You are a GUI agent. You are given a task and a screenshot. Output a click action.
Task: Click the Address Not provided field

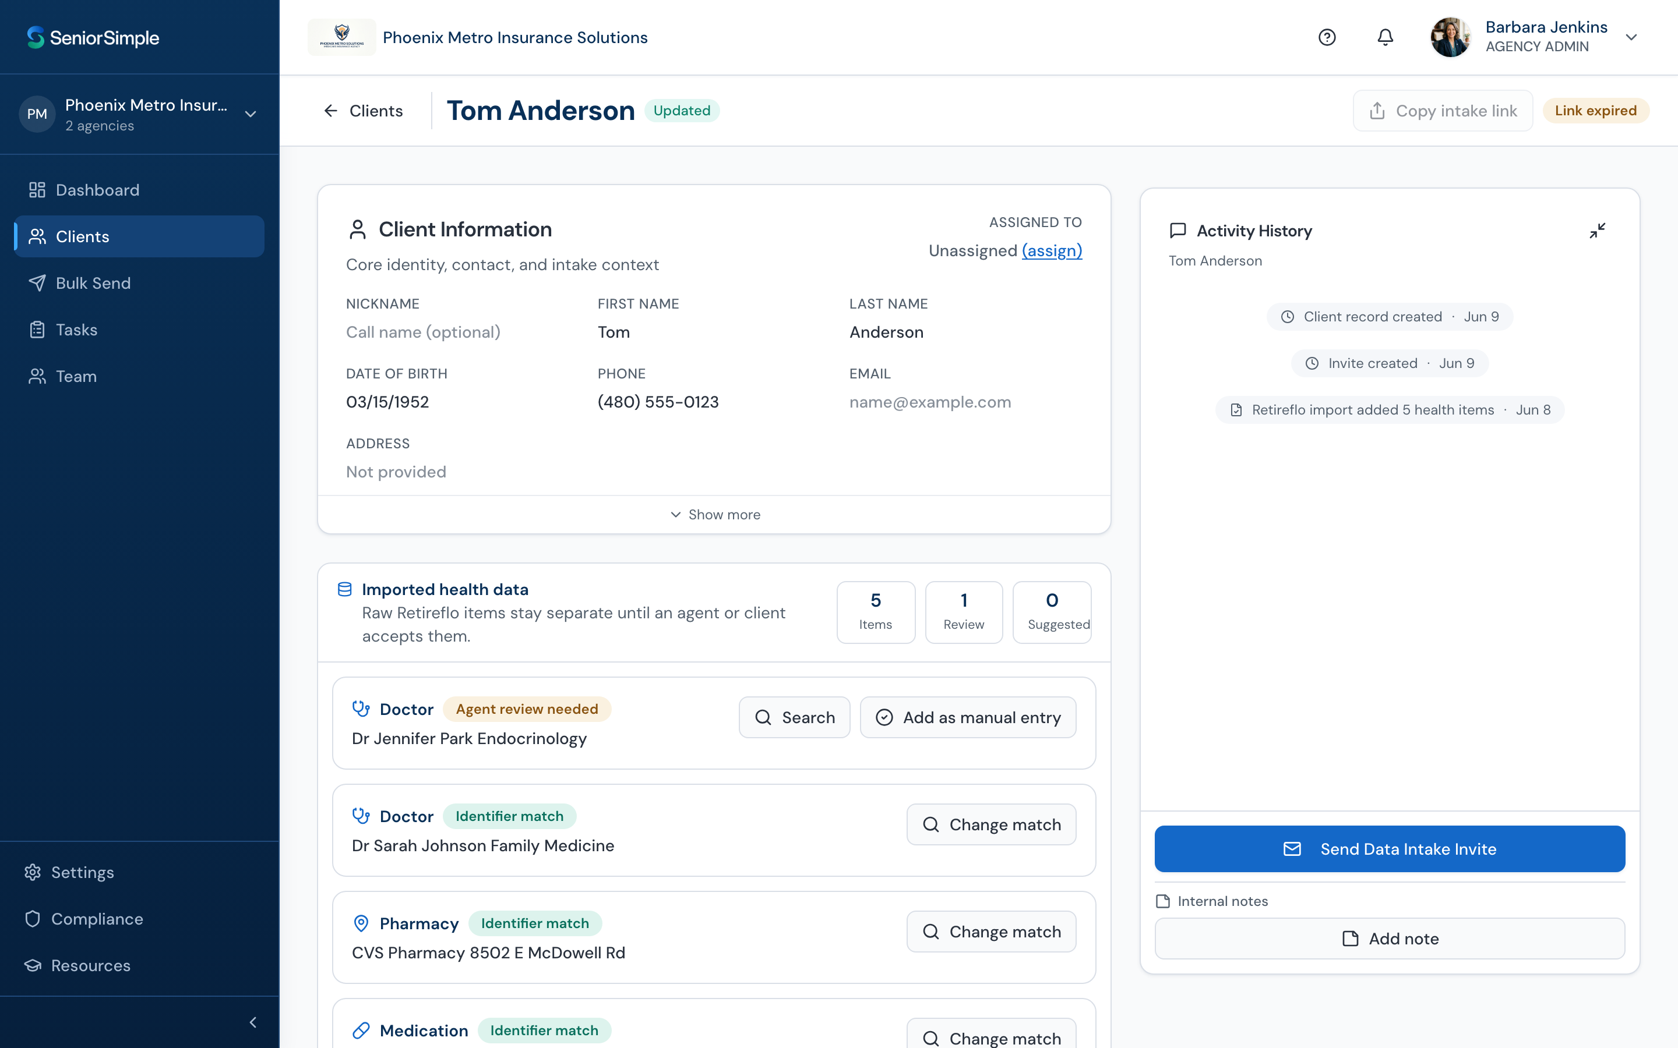(x=396, y=472)
